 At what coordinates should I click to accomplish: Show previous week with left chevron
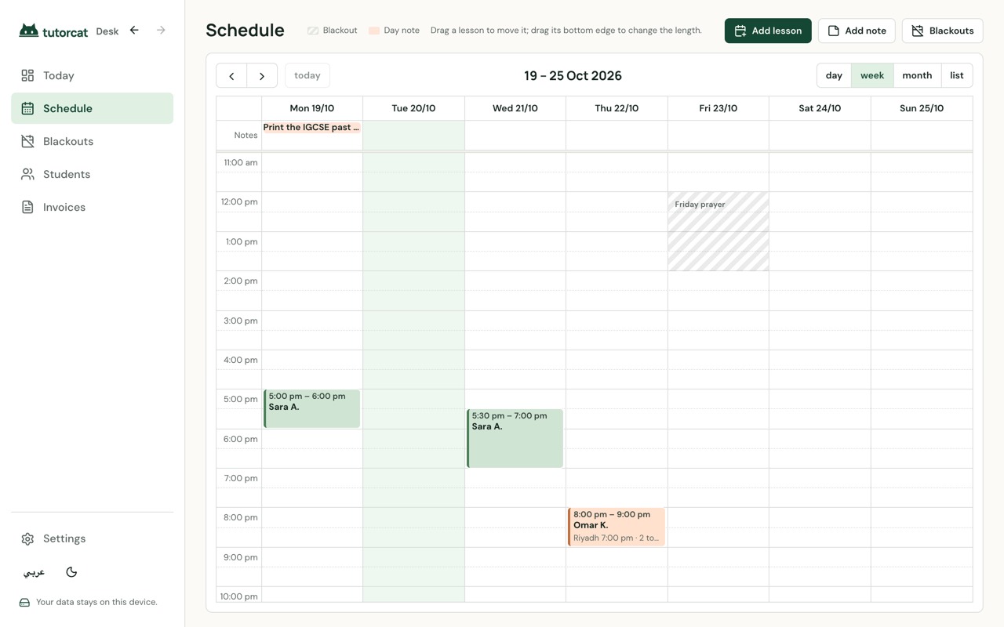(x=231, y=75)
